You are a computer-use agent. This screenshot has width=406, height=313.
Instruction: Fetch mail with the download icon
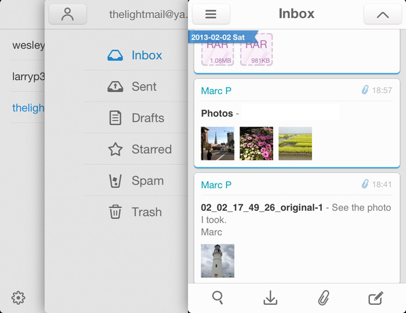(270, 297)
